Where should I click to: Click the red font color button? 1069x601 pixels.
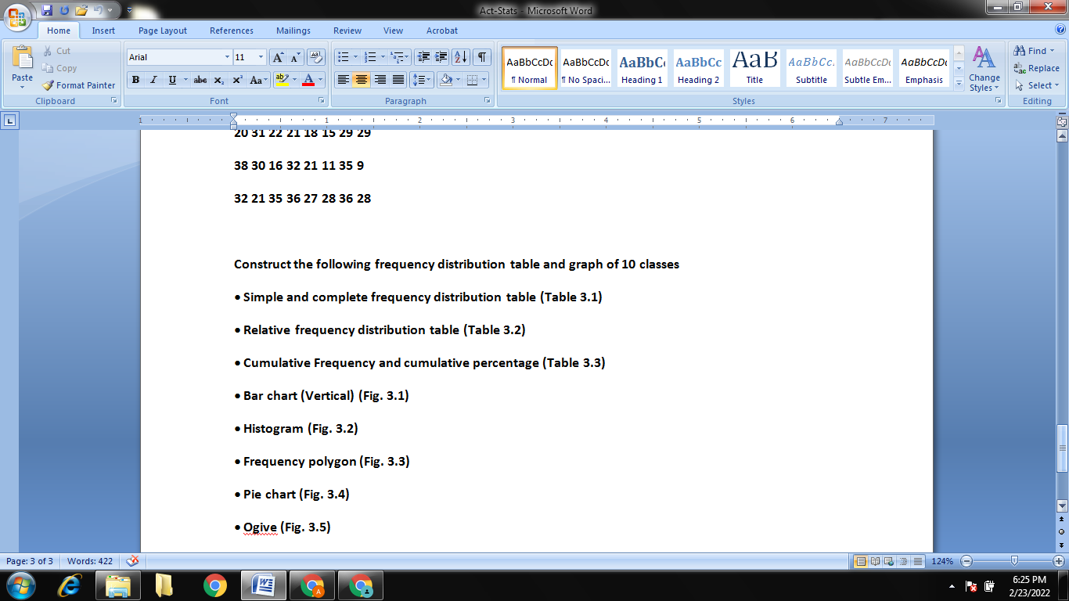click(x=308, y=80)
